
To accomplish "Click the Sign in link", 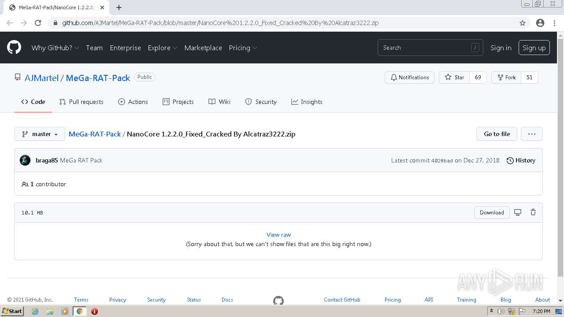I will 501,48.
